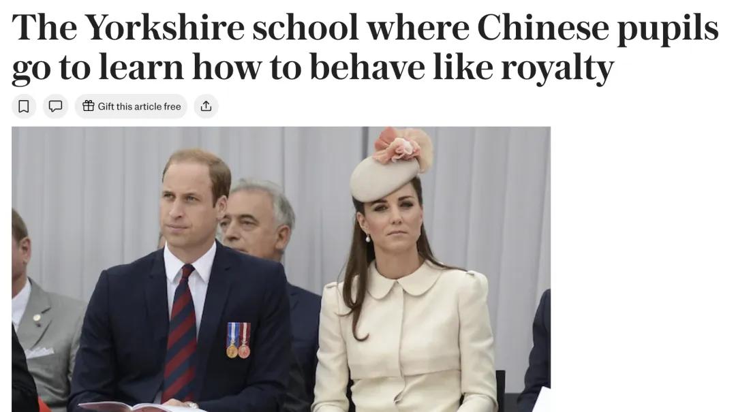
Task: Click the lapel pin on the grey suit
Action: click(37, 319)
